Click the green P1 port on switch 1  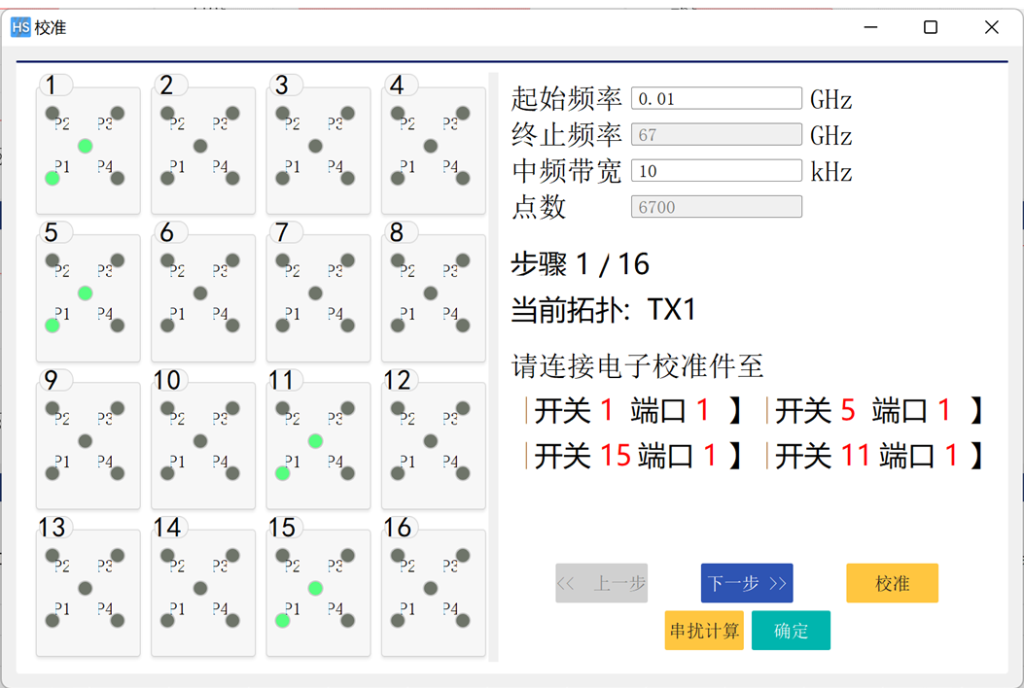pos(53,178)
